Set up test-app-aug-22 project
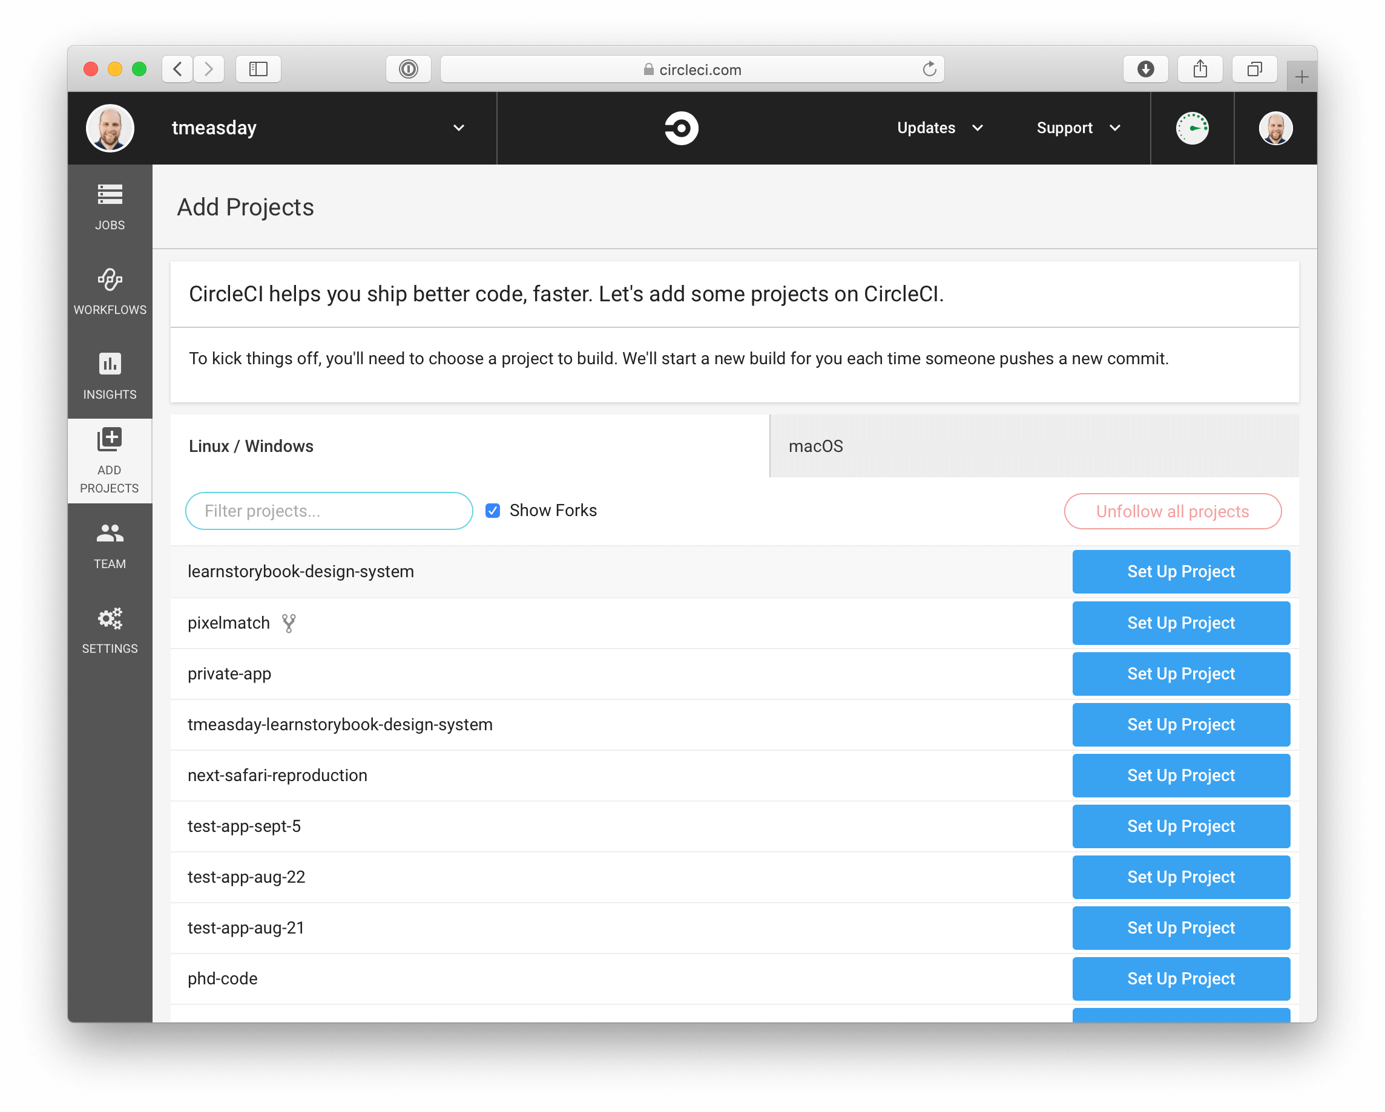The width and height of the screenshot is (1385, 1112). 1181,877
